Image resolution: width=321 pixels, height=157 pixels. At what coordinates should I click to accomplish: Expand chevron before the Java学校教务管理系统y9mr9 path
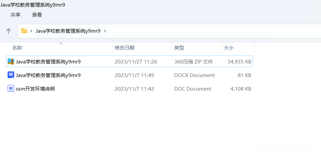[x=31, y=31]
